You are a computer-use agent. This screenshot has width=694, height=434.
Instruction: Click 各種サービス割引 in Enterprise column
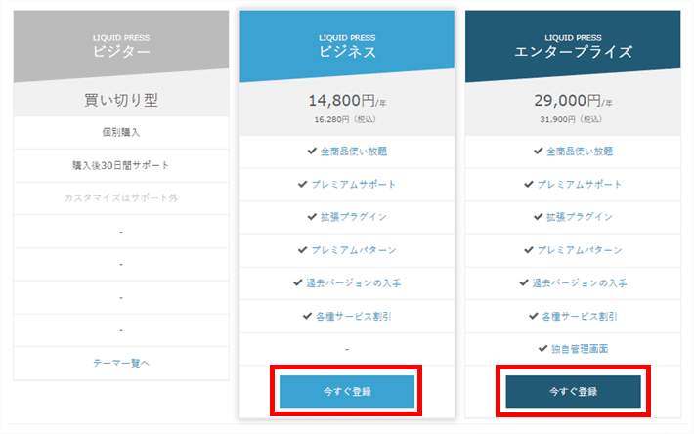click(x=580, y=316)
